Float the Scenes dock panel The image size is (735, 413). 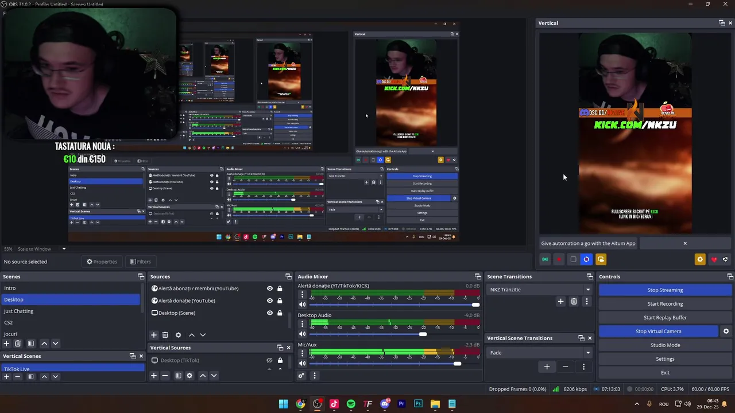click(x=141, y=276)
